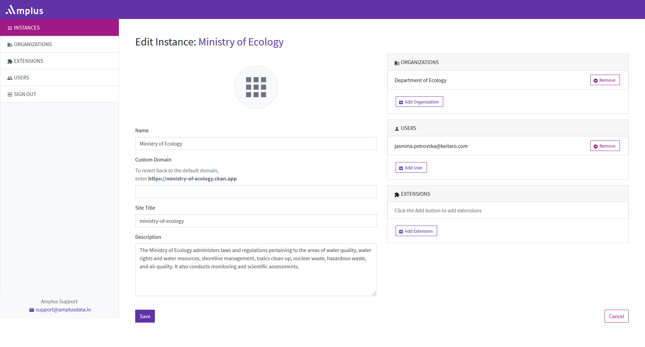This screenshot has height=347, width=645.
Task: Click the Custom Domain label
Action: [x=153, y=160]
